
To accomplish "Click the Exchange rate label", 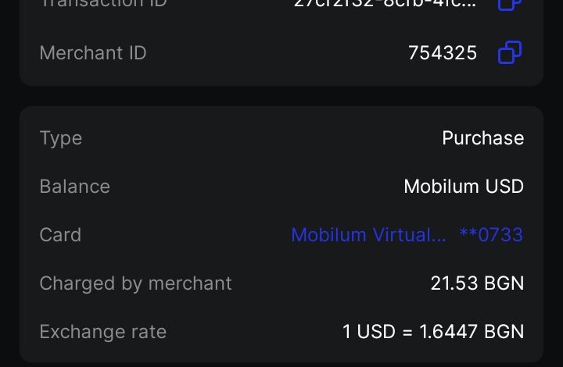I will [103, 331].
